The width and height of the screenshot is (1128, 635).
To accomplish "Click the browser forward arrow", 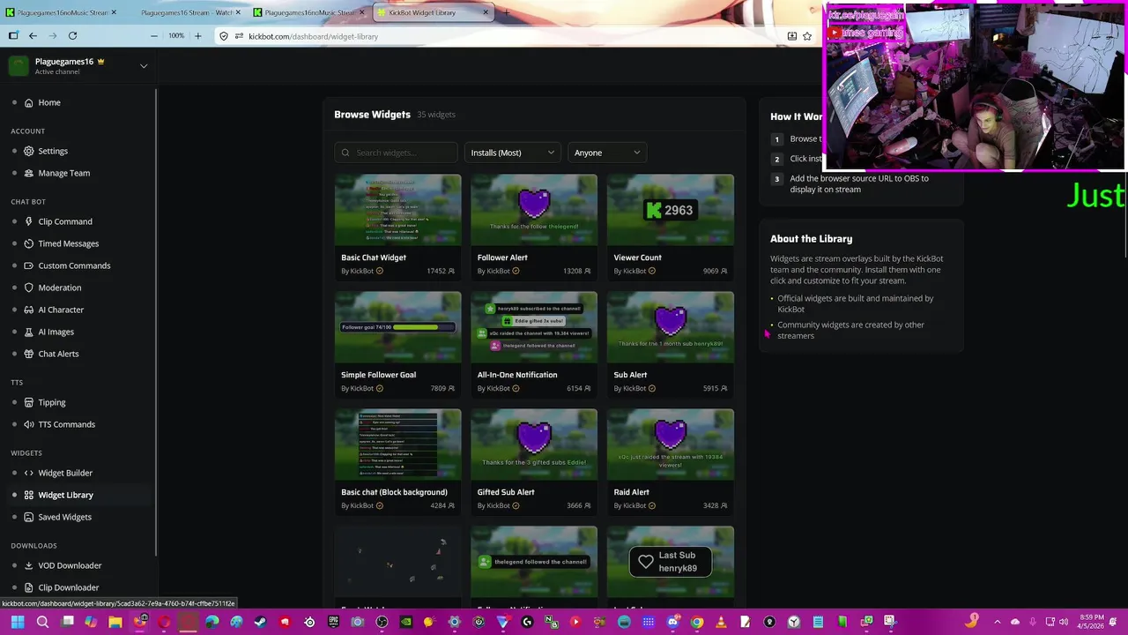I will click(x=52, y=36).
